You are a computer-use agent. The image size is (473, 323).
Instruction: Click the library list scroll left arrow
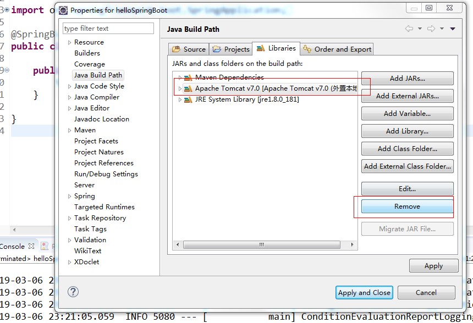click(x=178, y=244)
